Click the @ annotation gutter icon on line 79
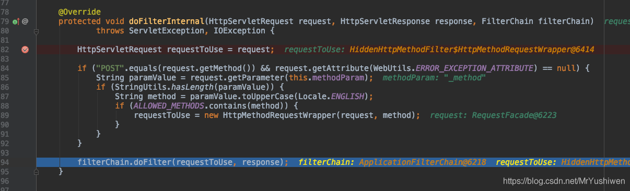The image size is (630, 191). 25,21
